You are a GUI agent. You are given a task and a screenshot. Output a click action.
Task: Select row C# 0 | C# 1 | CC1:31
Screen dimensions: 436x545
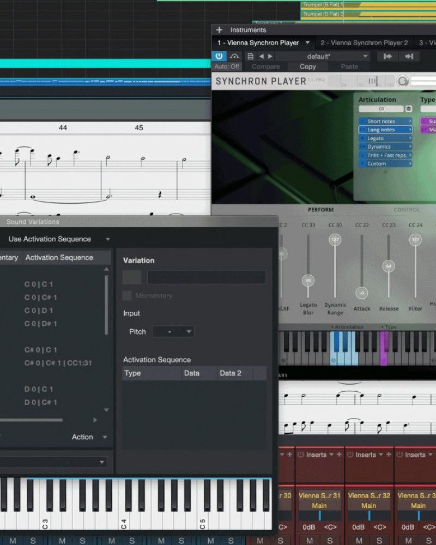coord(58,363)
